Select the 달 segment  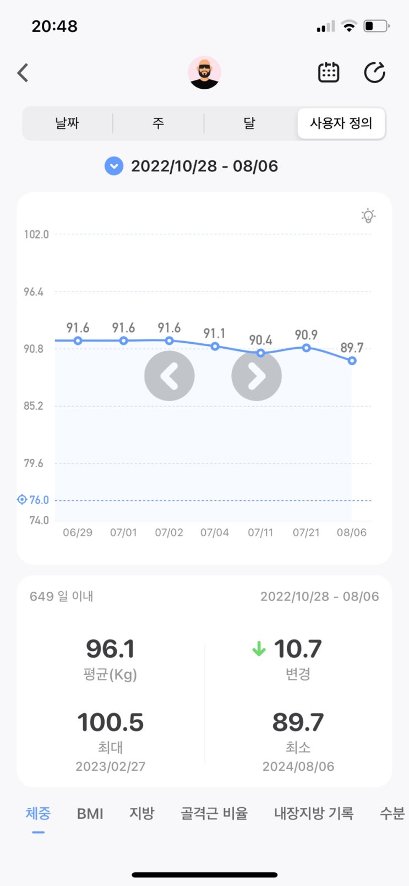click(249, 123)
